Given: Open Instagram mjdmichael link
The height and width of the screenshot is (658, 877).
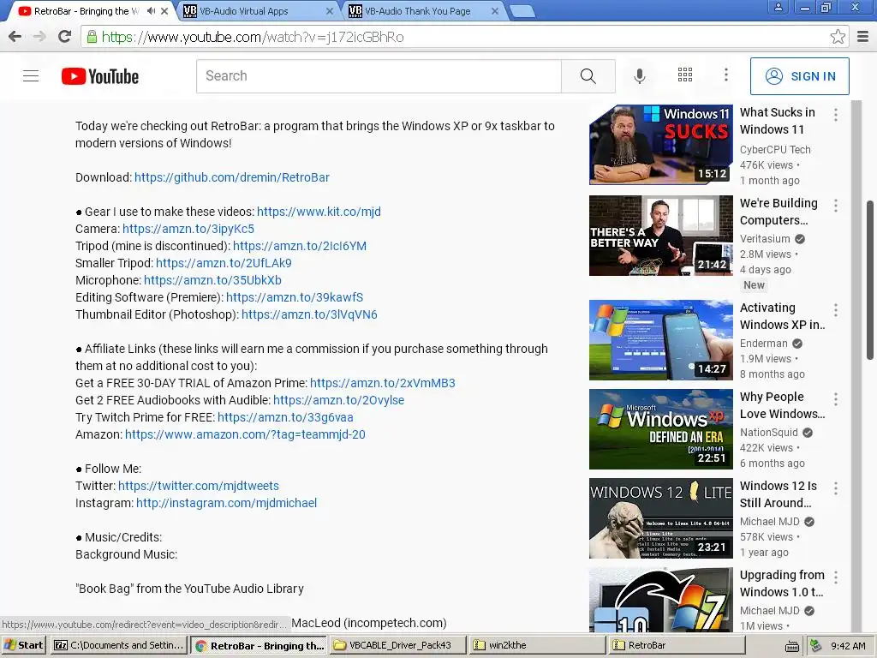Looking at the screenshot, I should pyautogui.click(x=226, y=503).
